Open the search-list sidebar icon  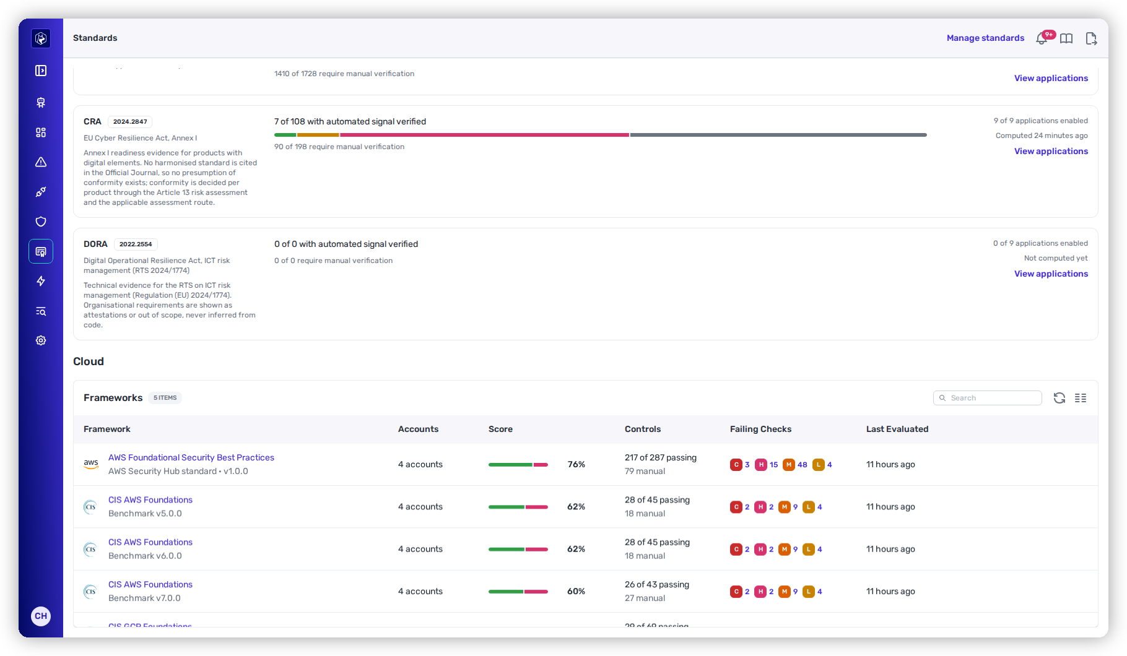pos(41,311)
